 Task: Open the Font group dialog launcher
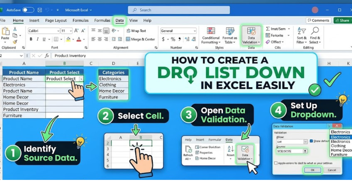(85, 47)
